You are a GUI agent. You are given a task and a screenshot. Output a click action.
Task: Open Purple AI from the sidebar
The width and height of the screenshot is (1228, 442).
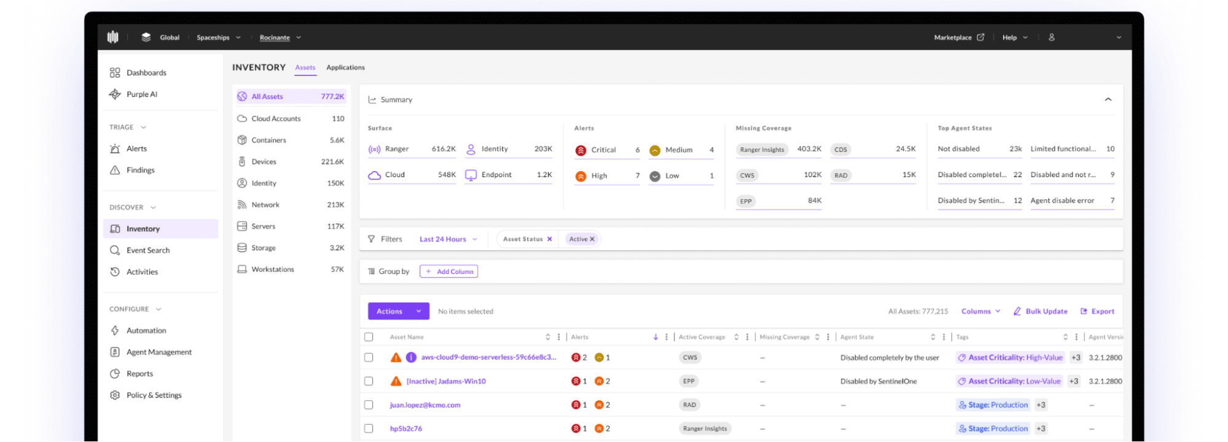(x=141, y=94)
